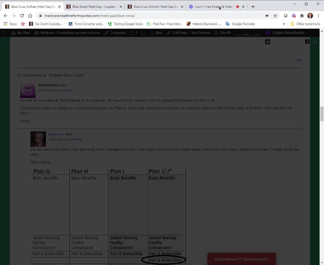Open the Other bookmarks folder
The image size is (324, 265).
305,24
